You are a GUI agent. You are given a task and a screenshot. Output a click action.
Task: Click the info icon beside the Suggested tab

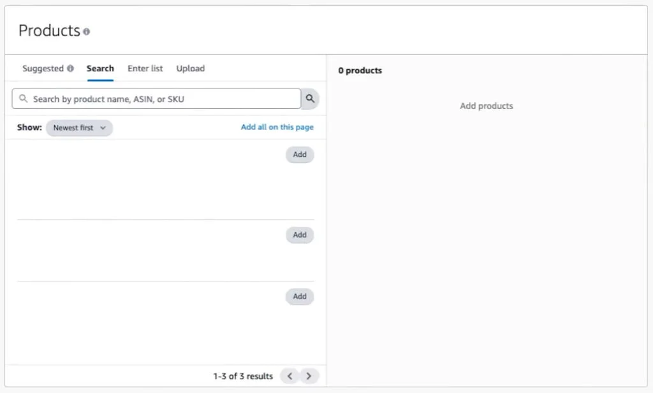point(69,68)
